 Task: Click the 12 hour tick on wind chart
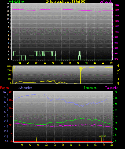(61, 63)
